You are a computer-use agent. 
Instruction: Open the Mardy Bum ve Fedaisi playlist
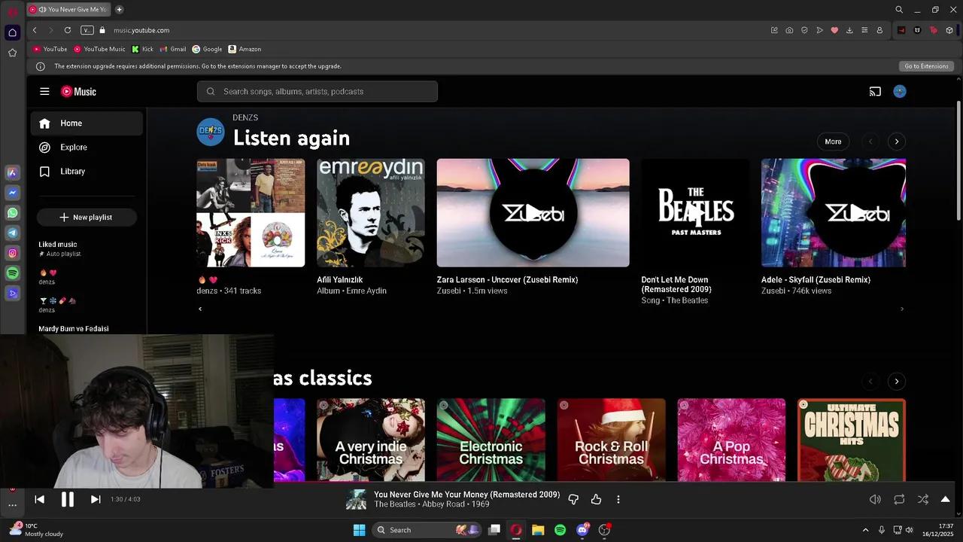[74, 329]
